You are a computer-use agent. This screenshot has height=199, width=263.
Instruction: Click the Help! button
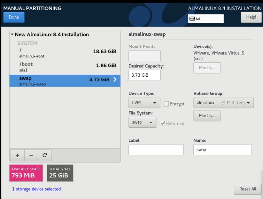(x=251, y=17)
